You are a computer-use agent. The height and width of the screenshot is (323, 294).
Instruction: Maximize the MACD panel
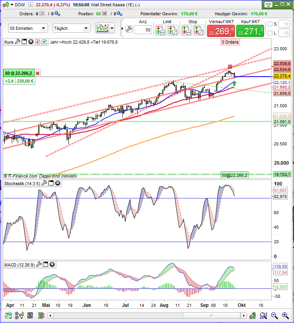tap(45, 264)
